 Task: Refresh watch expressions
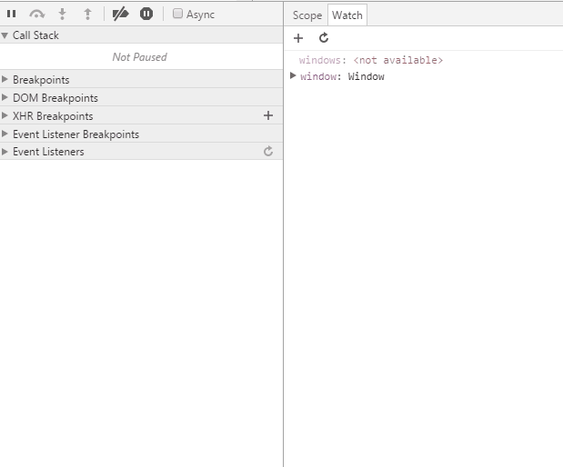click(x=324, y=37)
